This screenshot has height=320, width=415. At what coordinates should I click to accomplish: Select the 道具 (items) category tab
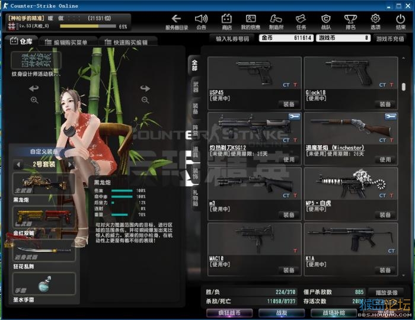(x=196, y=152)
